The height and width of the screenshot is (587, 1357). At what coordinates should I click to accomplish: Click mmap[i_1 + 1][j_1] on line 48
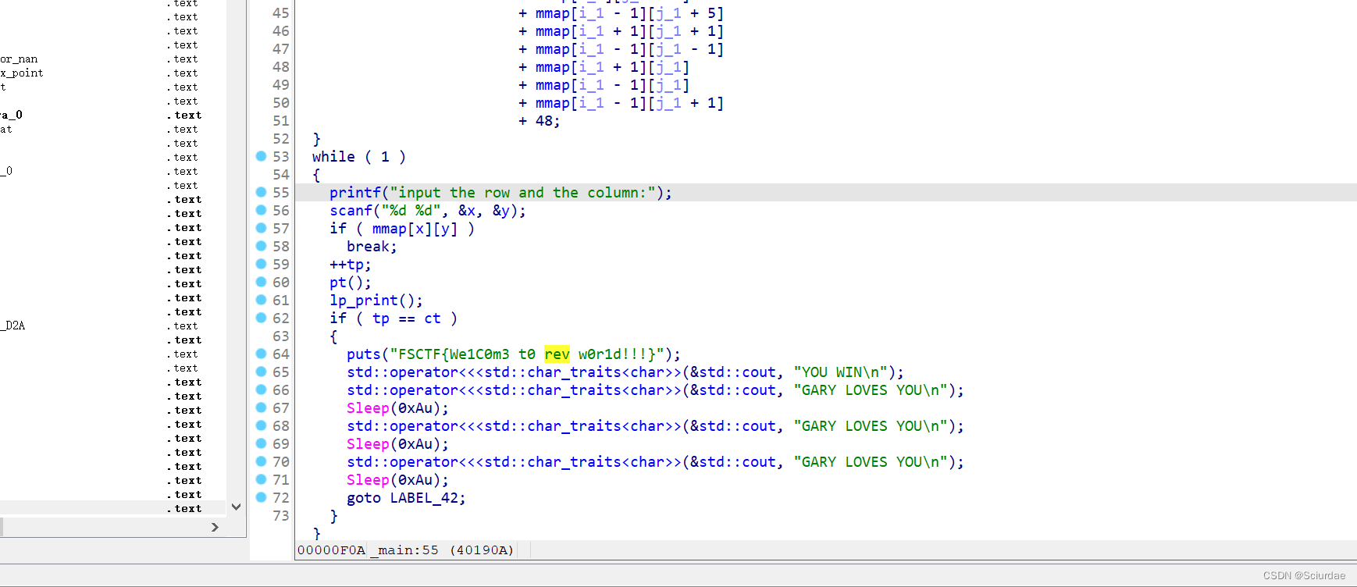coord(612,67)
